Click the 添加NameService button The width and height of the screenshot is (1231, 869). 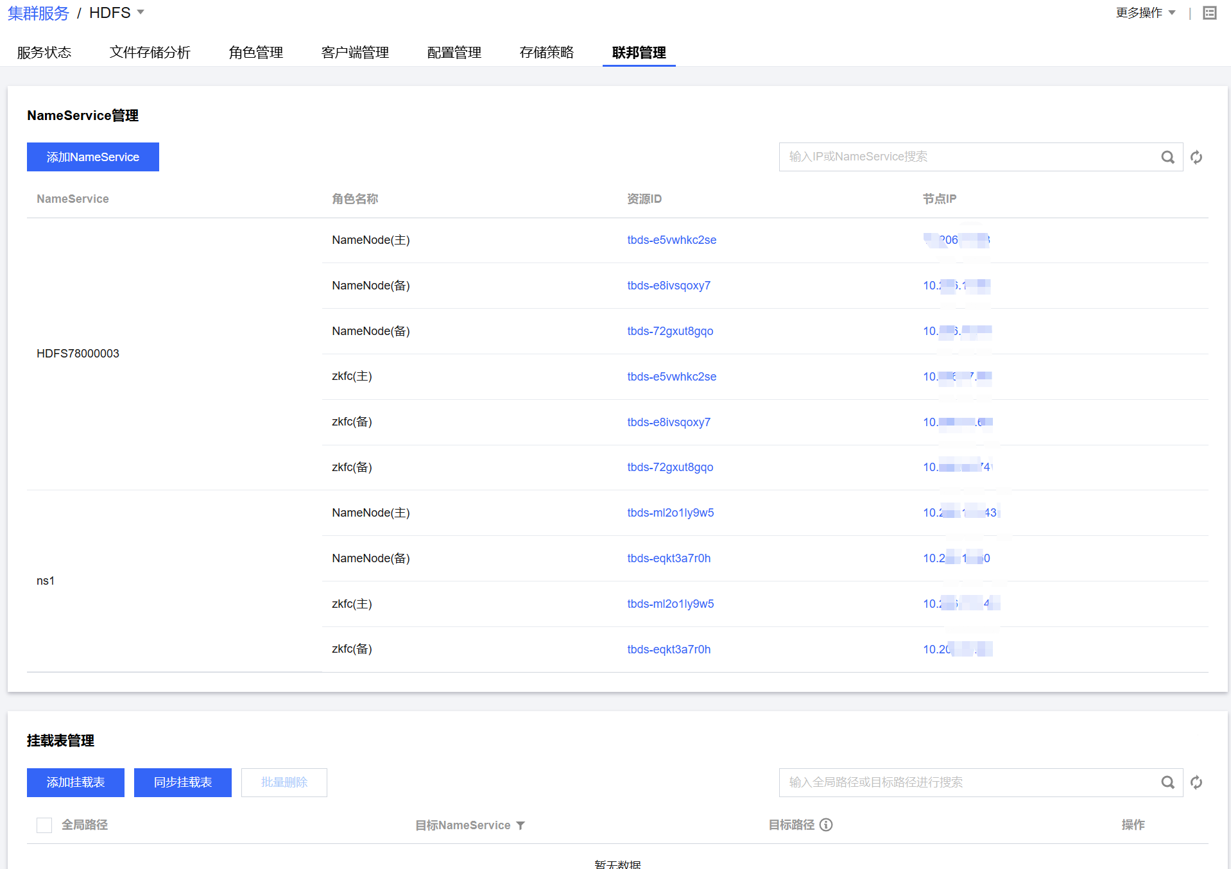pos(93,157)
